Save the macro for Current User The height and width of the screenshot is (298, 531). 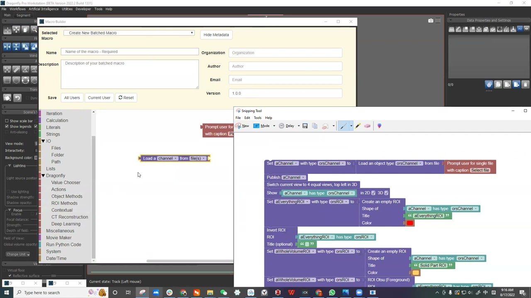coord(99,98)
